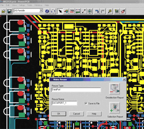This screenshot has width=144, height=129.
Task: Open the Tools menu
Action: click(x=30, y=5)
